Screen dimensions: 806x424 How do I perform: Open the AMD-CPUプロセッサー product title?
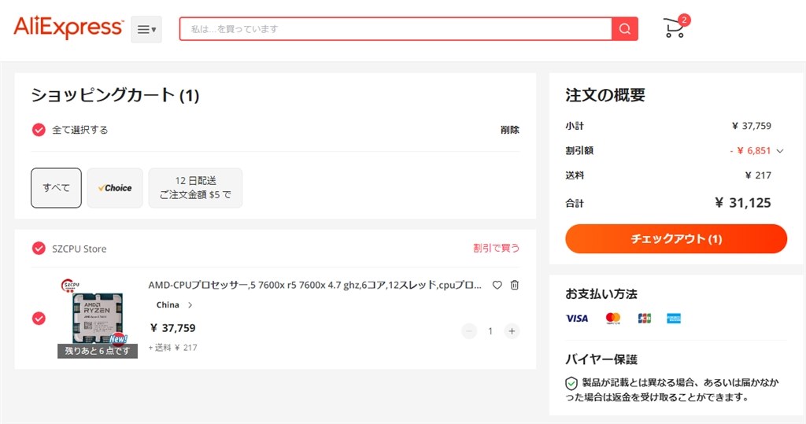point(315,286)
